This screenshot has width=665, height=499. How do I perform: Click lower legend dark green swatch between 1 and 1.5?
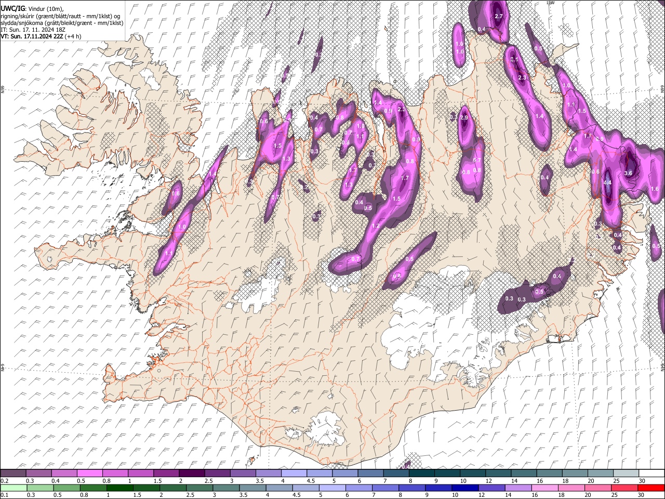[x=119, y=488]
